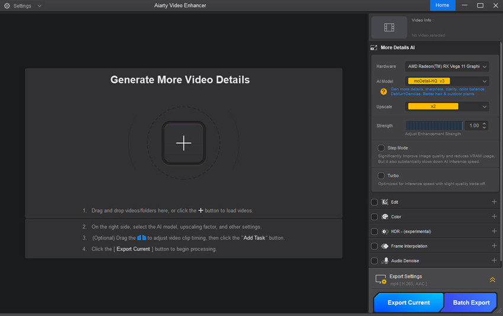
Task: Open the AI Model dropdown
Action: (447, 81)
